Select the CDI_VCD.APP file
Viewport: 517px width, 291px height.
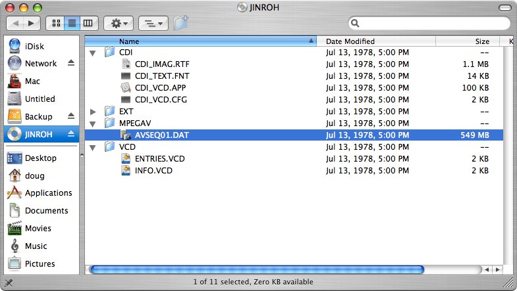[x=160, y=88]
